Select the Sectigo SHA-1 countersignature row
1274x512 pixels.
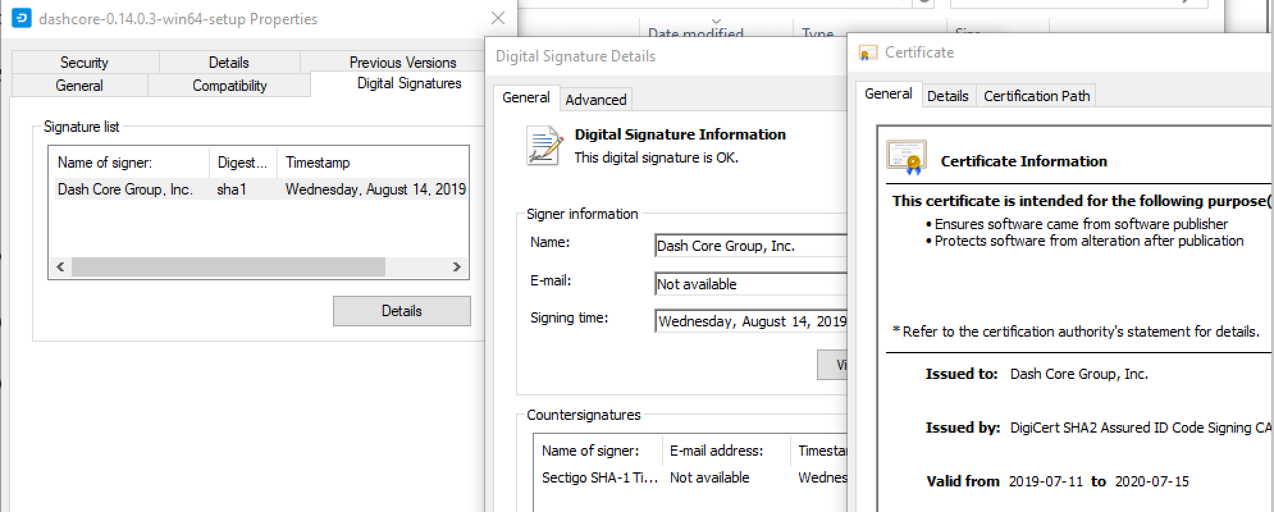pos(692,477)
